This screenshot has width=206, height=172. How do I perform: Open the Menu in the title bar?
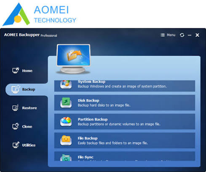pos(168,35)
